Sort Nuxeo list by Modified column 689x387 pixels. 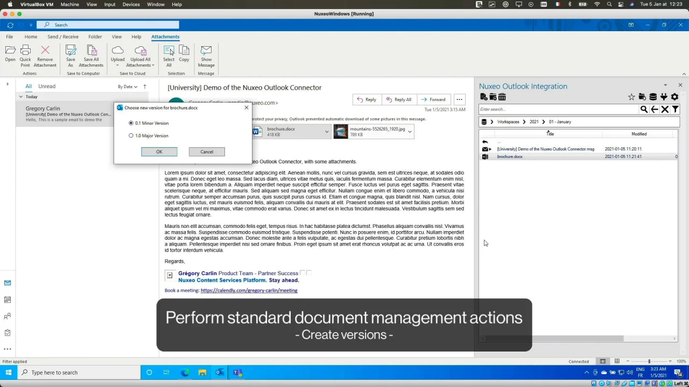point(639,134)
